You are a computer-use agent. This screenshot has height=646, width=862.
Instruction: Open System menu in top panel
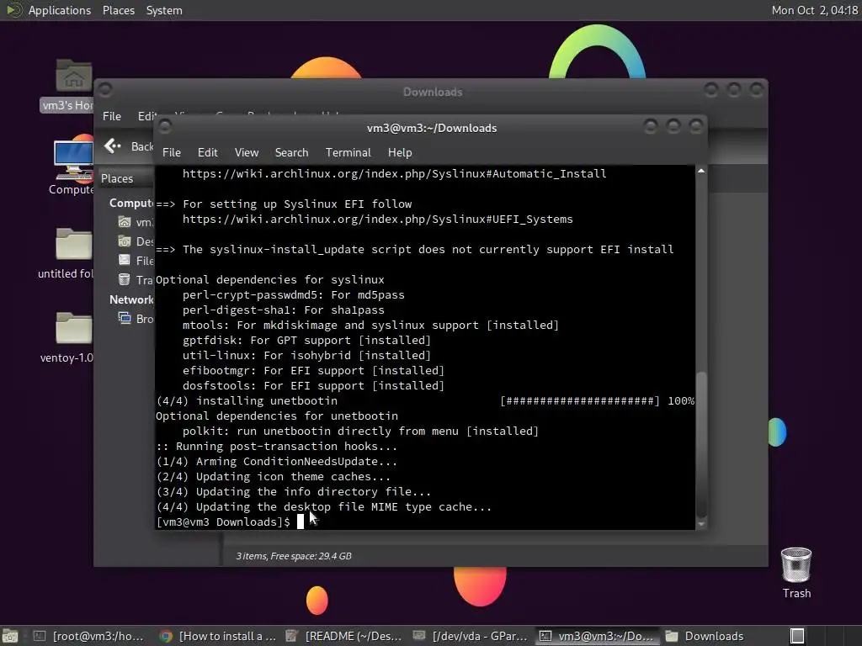pyautogui.click(x=164, y=10)
